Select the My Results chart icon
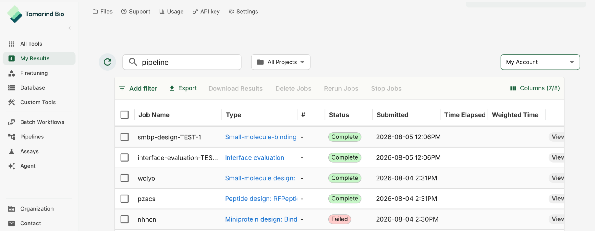This screenshot has width=595, height=231. click(12, 58)
